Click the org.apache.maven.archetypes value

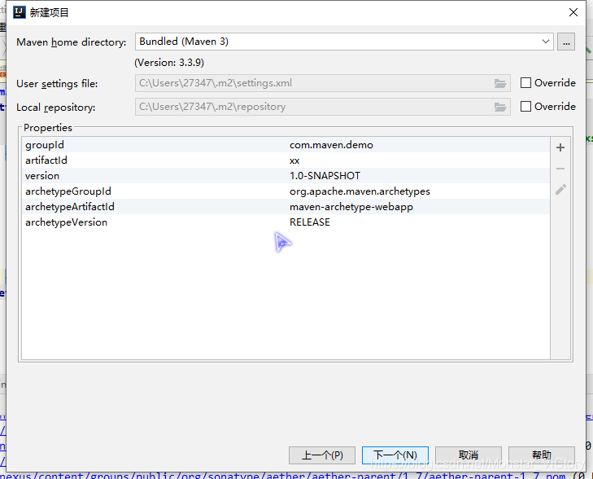tap(360, 191)
